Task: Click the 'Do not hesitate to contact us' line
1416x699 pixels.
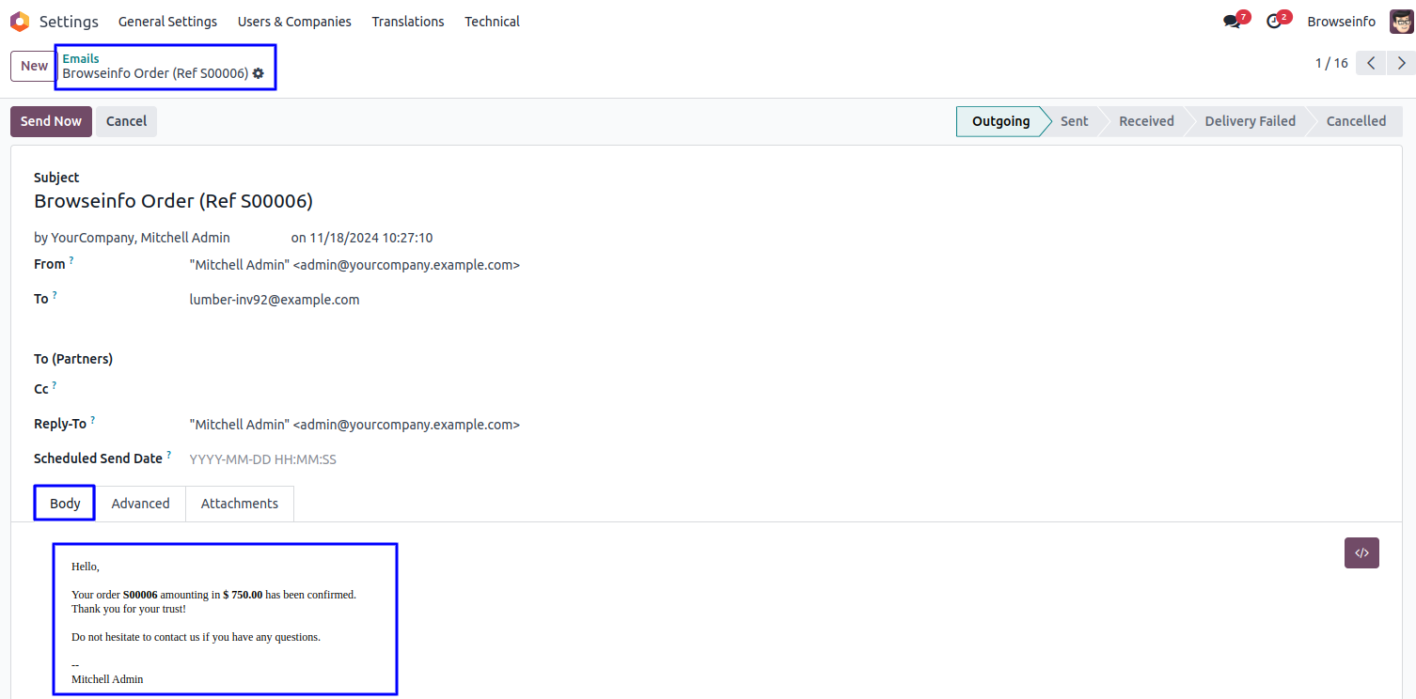Action: (196, 637)
